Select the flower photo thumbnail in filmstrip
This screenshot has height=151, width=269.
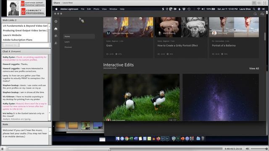click(x=86, y=125)
